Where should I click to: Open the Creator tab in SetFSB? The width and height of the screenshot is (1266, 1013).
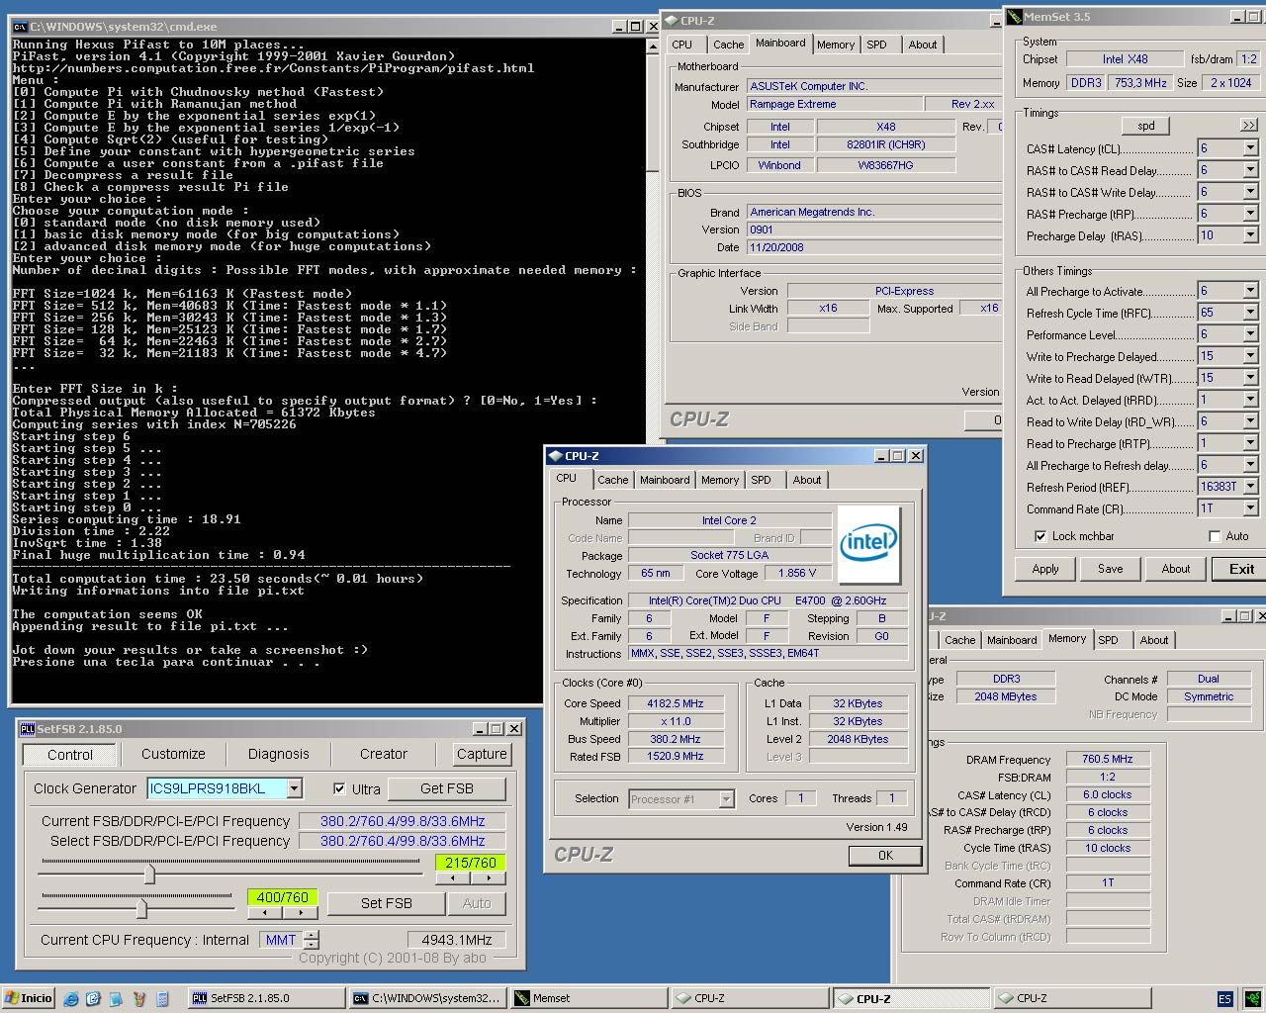point(384,754)
